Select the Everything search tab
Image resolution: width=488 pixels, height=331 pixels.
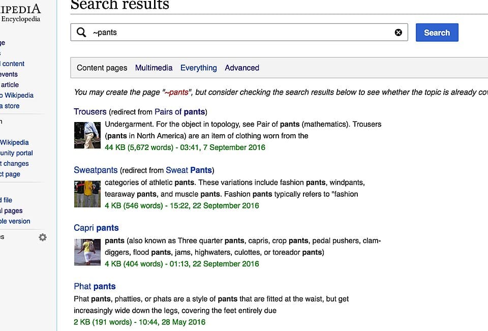pyautogui.click(x=198, y=68)
